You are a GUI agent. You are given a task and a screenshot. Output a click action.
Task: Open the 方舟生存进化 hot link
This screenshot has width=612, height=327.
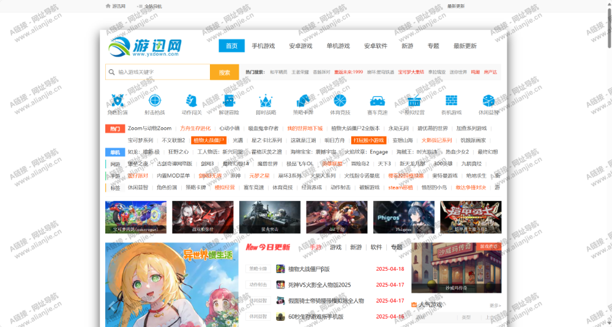196,128
